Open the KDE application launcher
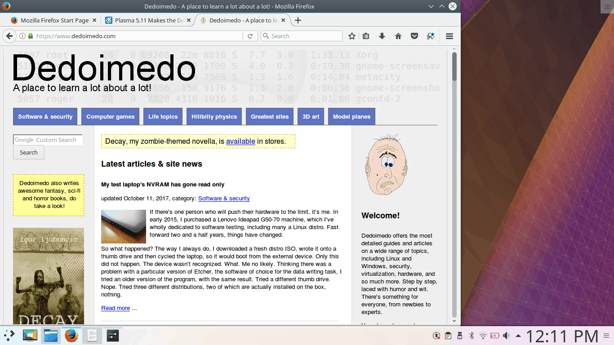Screen dimensions: 614x345 9,336
